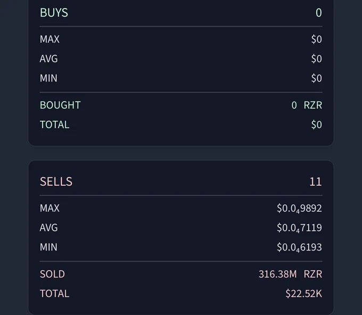Screen dimensions: 362x315
Task: Click the buys TOTAL label
Action: point(55,125)
